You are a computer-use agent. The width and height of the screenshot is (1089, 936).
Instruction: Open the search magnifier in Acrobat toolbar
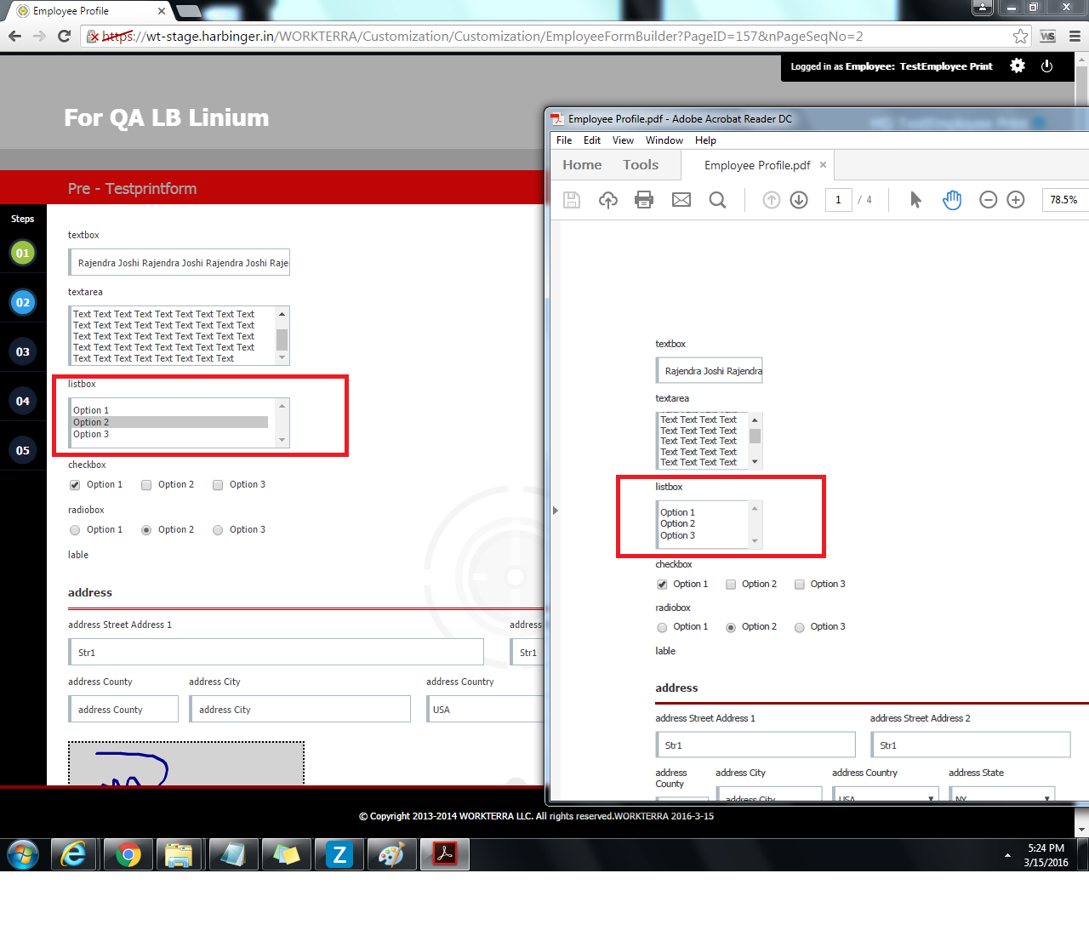pyautogui.click(x=717, y=200)
